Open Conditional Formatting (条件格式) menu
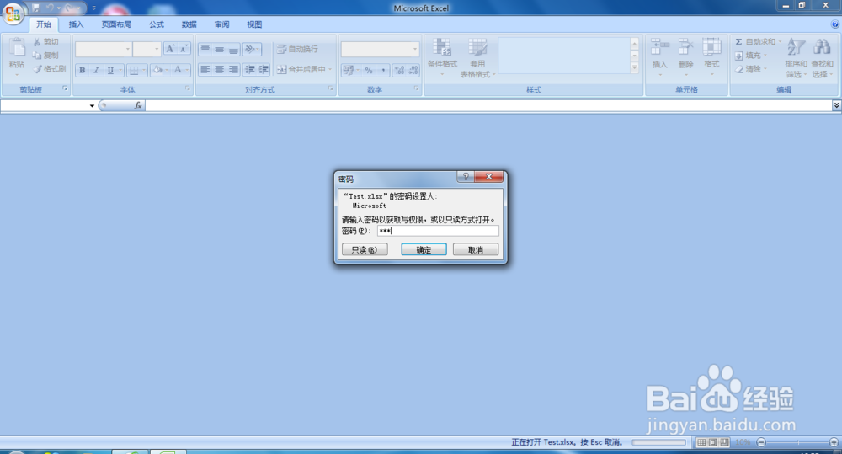The height and width of the screenshot is (454, 842). tap(442, 56)
